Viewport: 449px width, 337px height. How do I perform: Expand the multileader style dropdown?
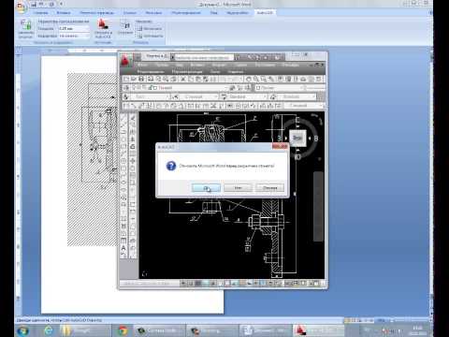point(313,96)
